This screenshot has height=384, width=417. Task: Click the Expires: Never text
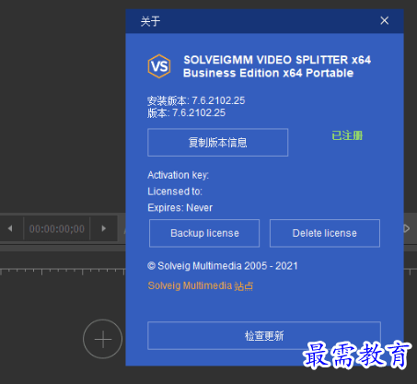point(180,208)
